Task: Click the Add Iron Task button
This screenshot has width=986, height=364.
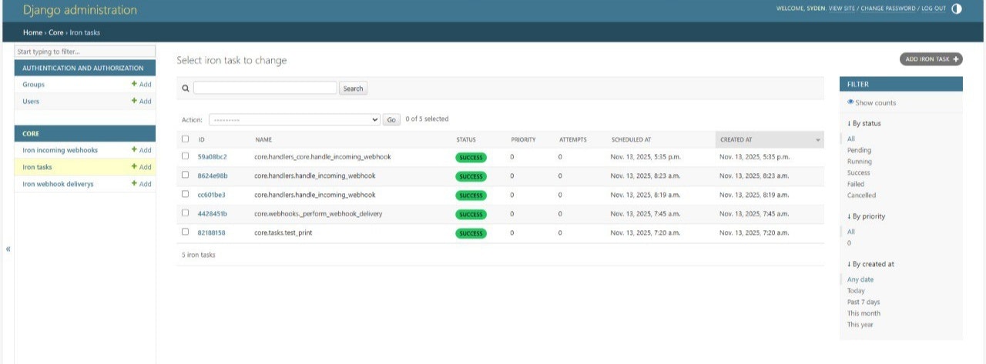Action: click(931, 59)
